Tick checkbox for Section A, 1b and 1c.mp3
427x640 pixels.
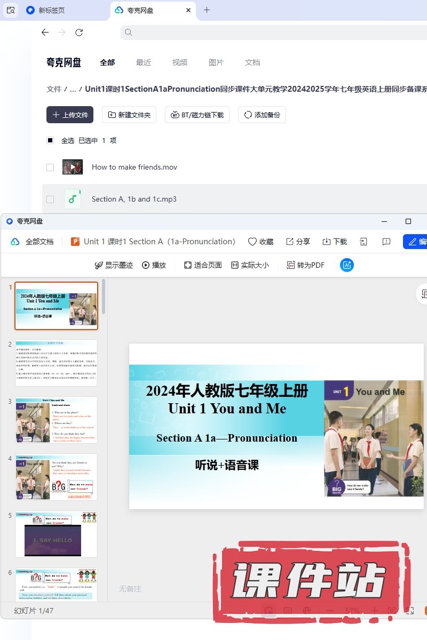50,199
